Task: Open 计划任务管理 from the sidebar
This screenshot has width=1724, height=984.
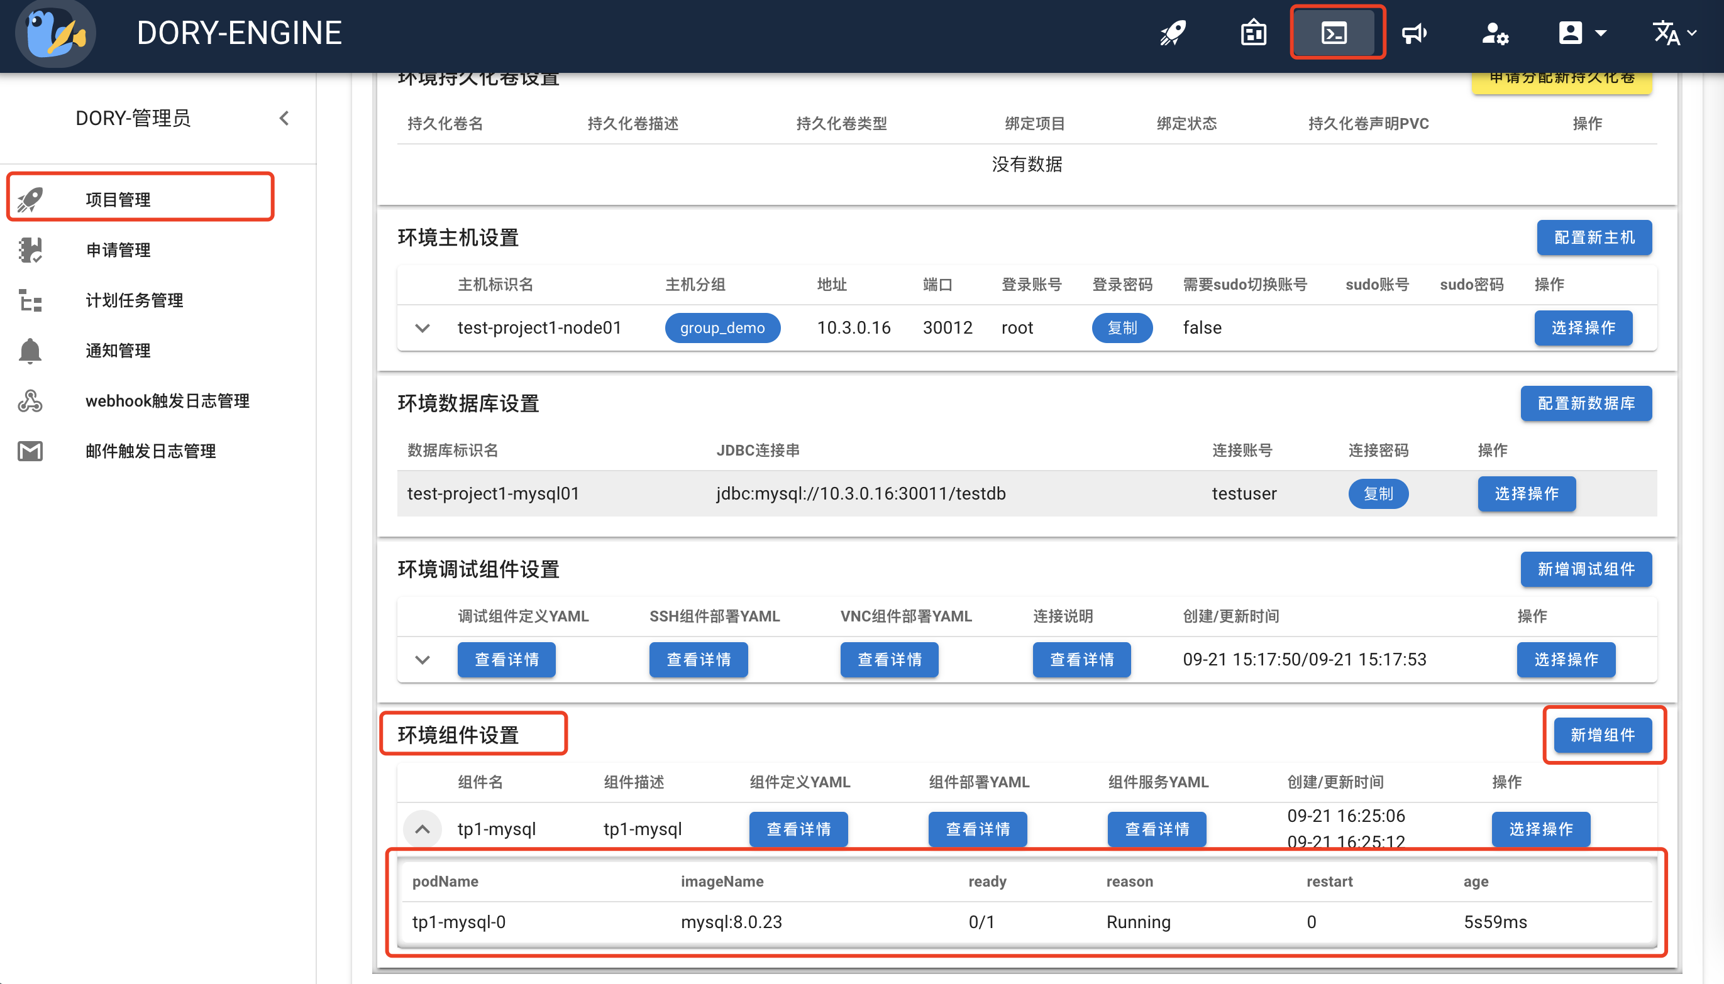Action: [133, 300]
